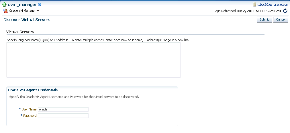Click the Oracle VM Manager user icon
290x133 pixels.
point(5,11)
